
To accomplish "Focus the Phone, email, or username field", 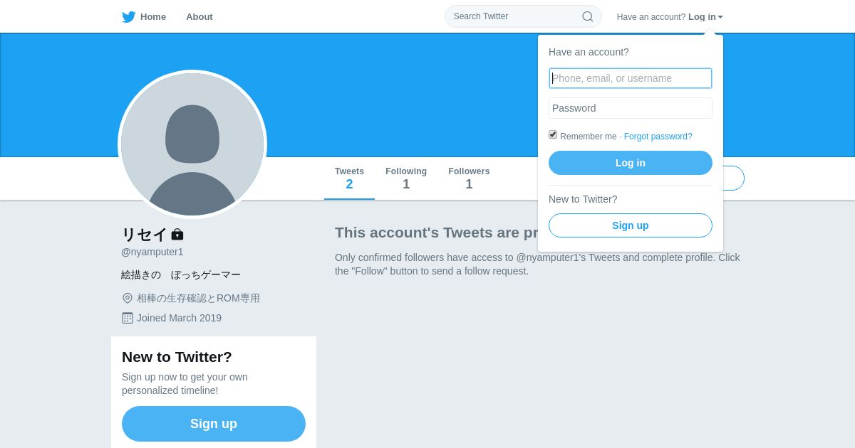I will click(x=631, y=78).
